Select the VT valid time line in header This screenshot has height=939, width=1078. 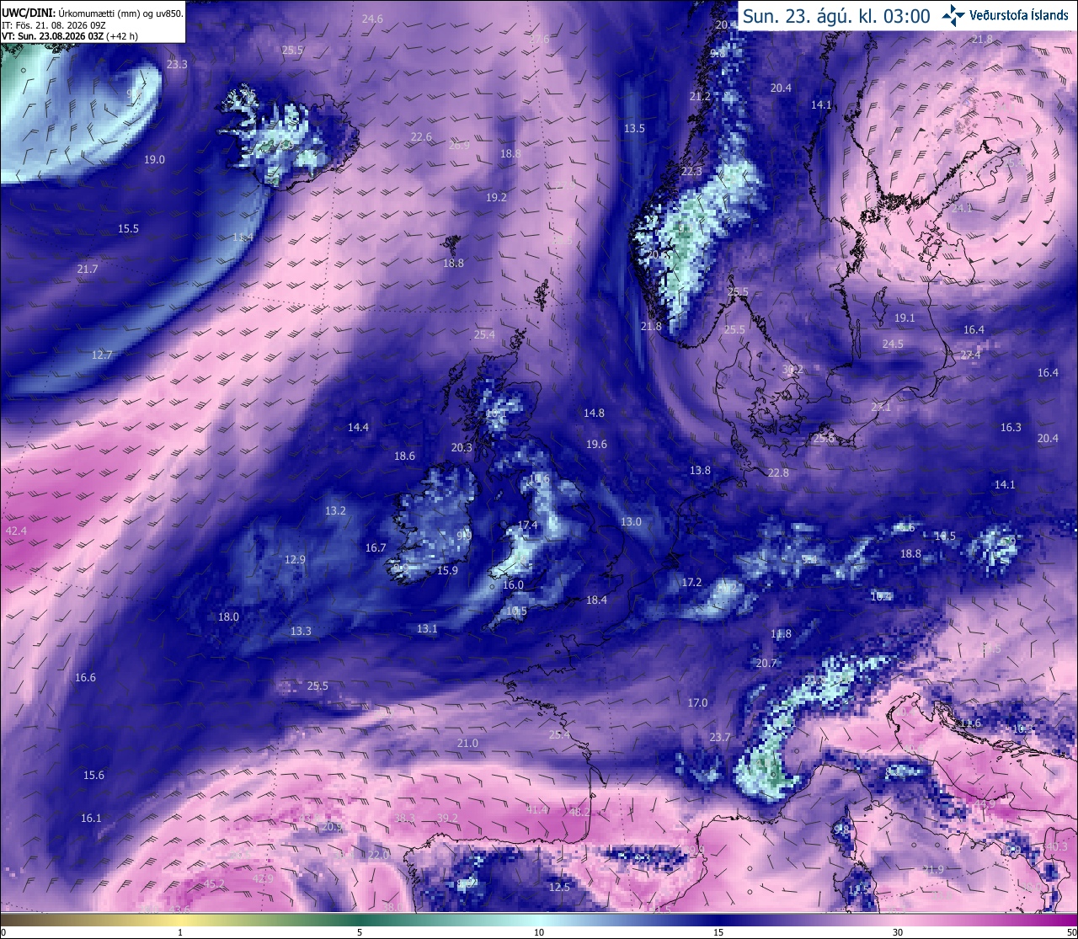70,36
